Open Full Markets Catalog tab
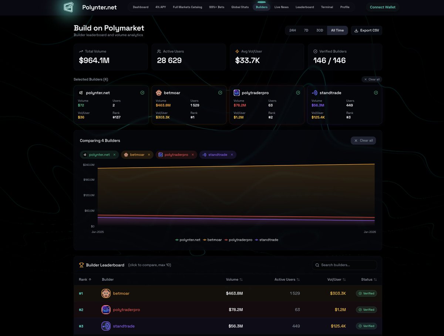 (188, 7)
